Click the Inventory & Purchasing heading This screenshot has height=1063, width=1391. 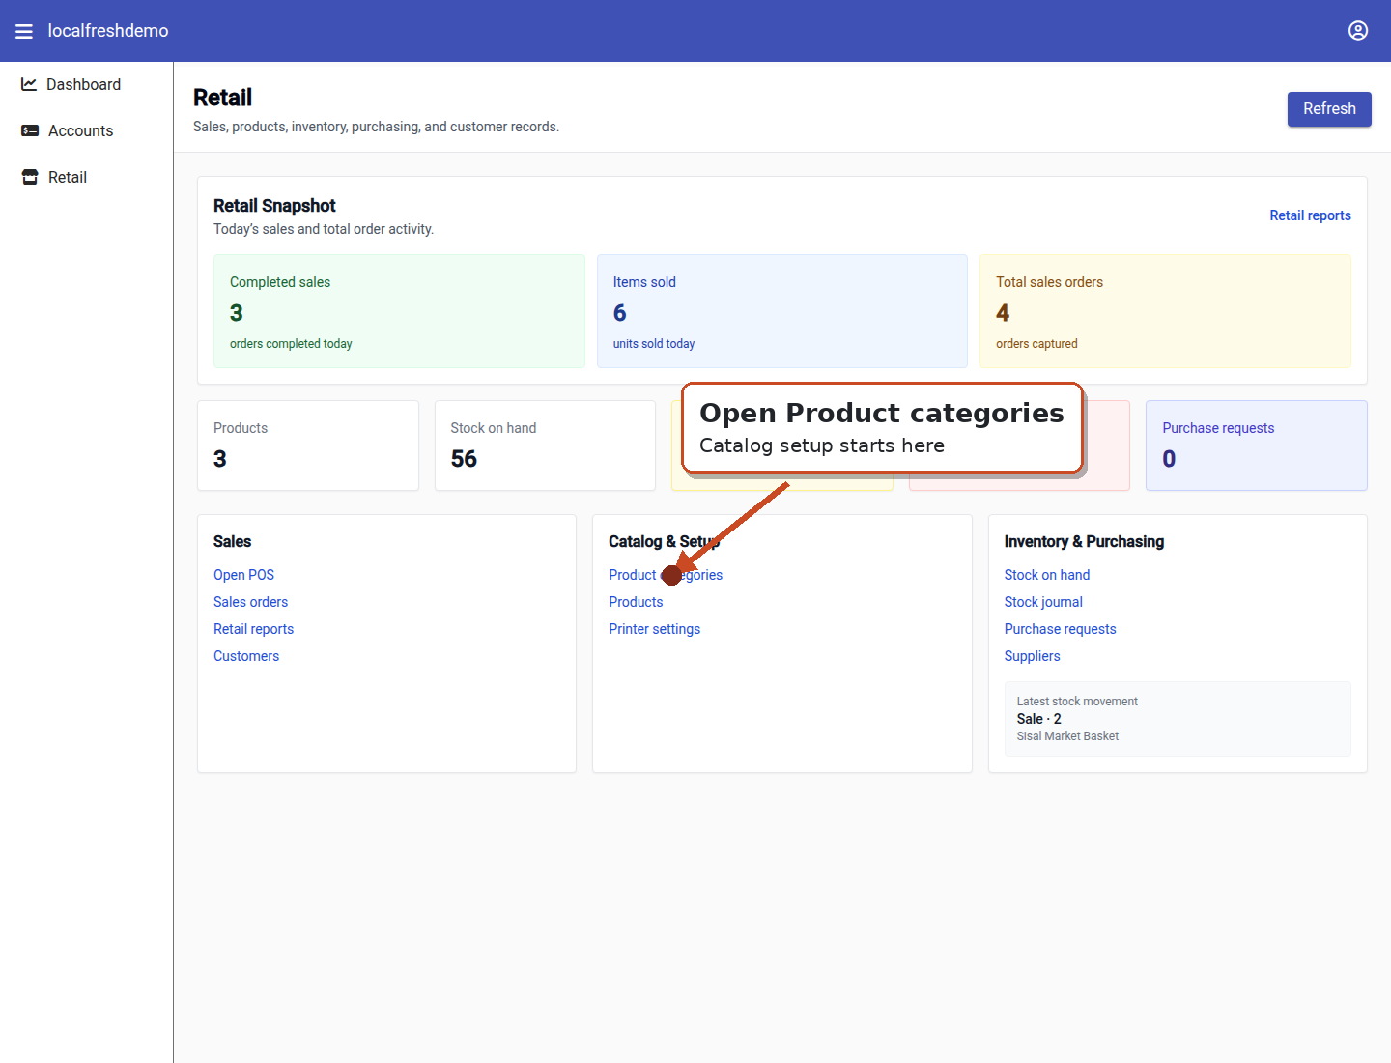(x=1084, y=542)
